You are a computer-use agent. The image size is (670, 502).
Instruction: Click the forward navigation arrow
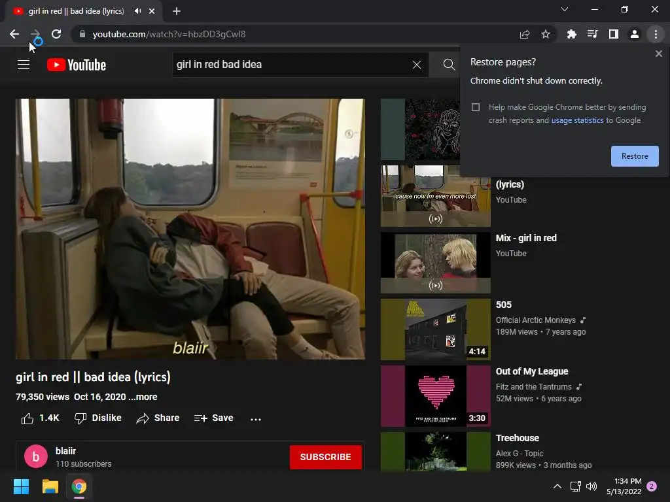pyautogui.click(x=35, y=34)
